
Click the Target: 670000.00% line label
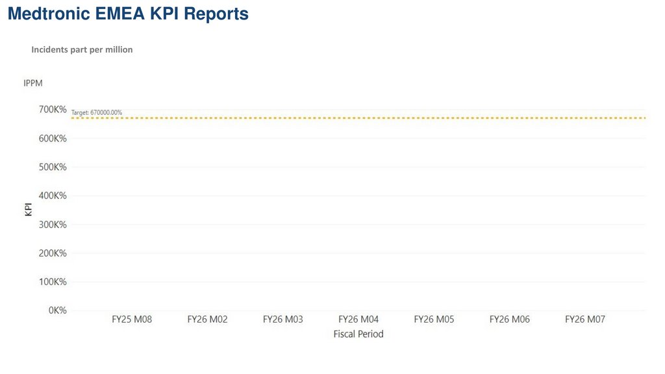(97, 112)
